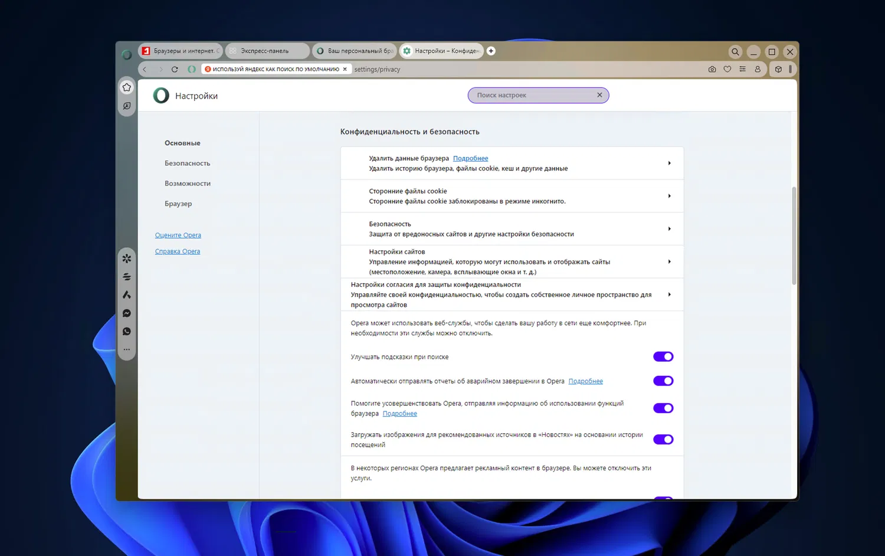
Task: Open Основные settings section
Action: [x=182, y=143]
